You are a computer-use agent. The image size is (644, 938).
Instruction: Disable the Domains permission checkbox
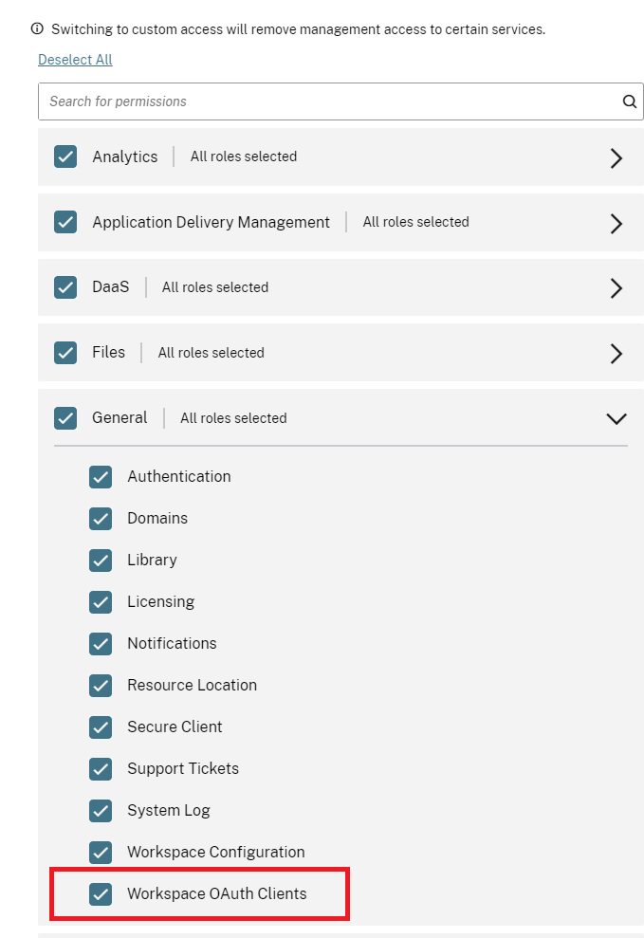click(101, 519)
